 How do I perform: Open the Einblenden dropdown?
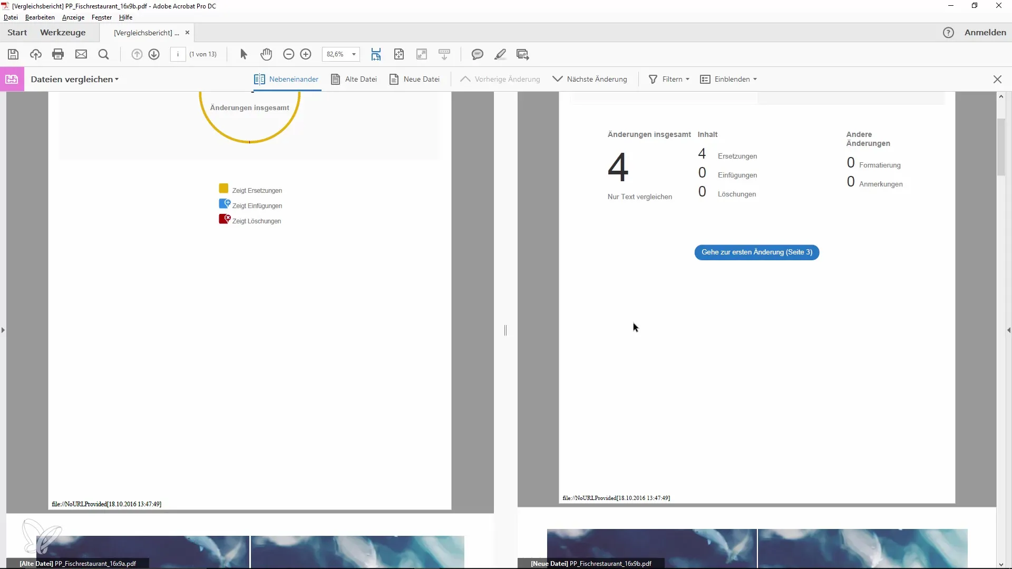(728, 79)
